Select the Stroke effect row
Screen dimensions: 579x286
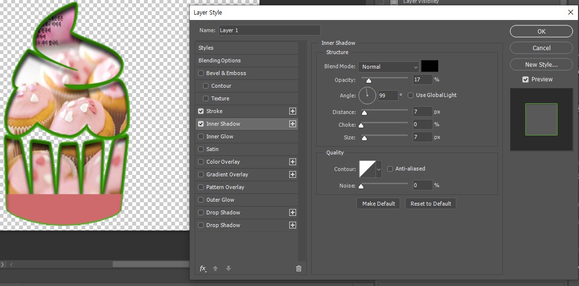[x=246, y=111]
